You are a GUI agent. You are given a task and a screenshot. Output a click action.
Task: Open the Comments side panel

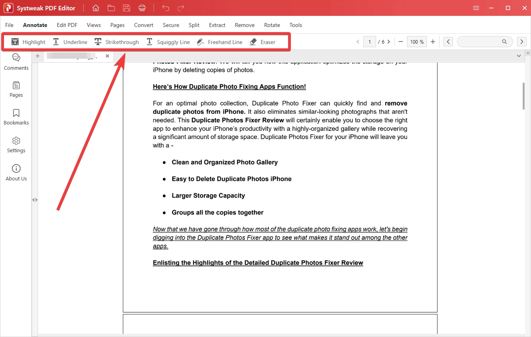pyautogui.click(x=16, y=62)
